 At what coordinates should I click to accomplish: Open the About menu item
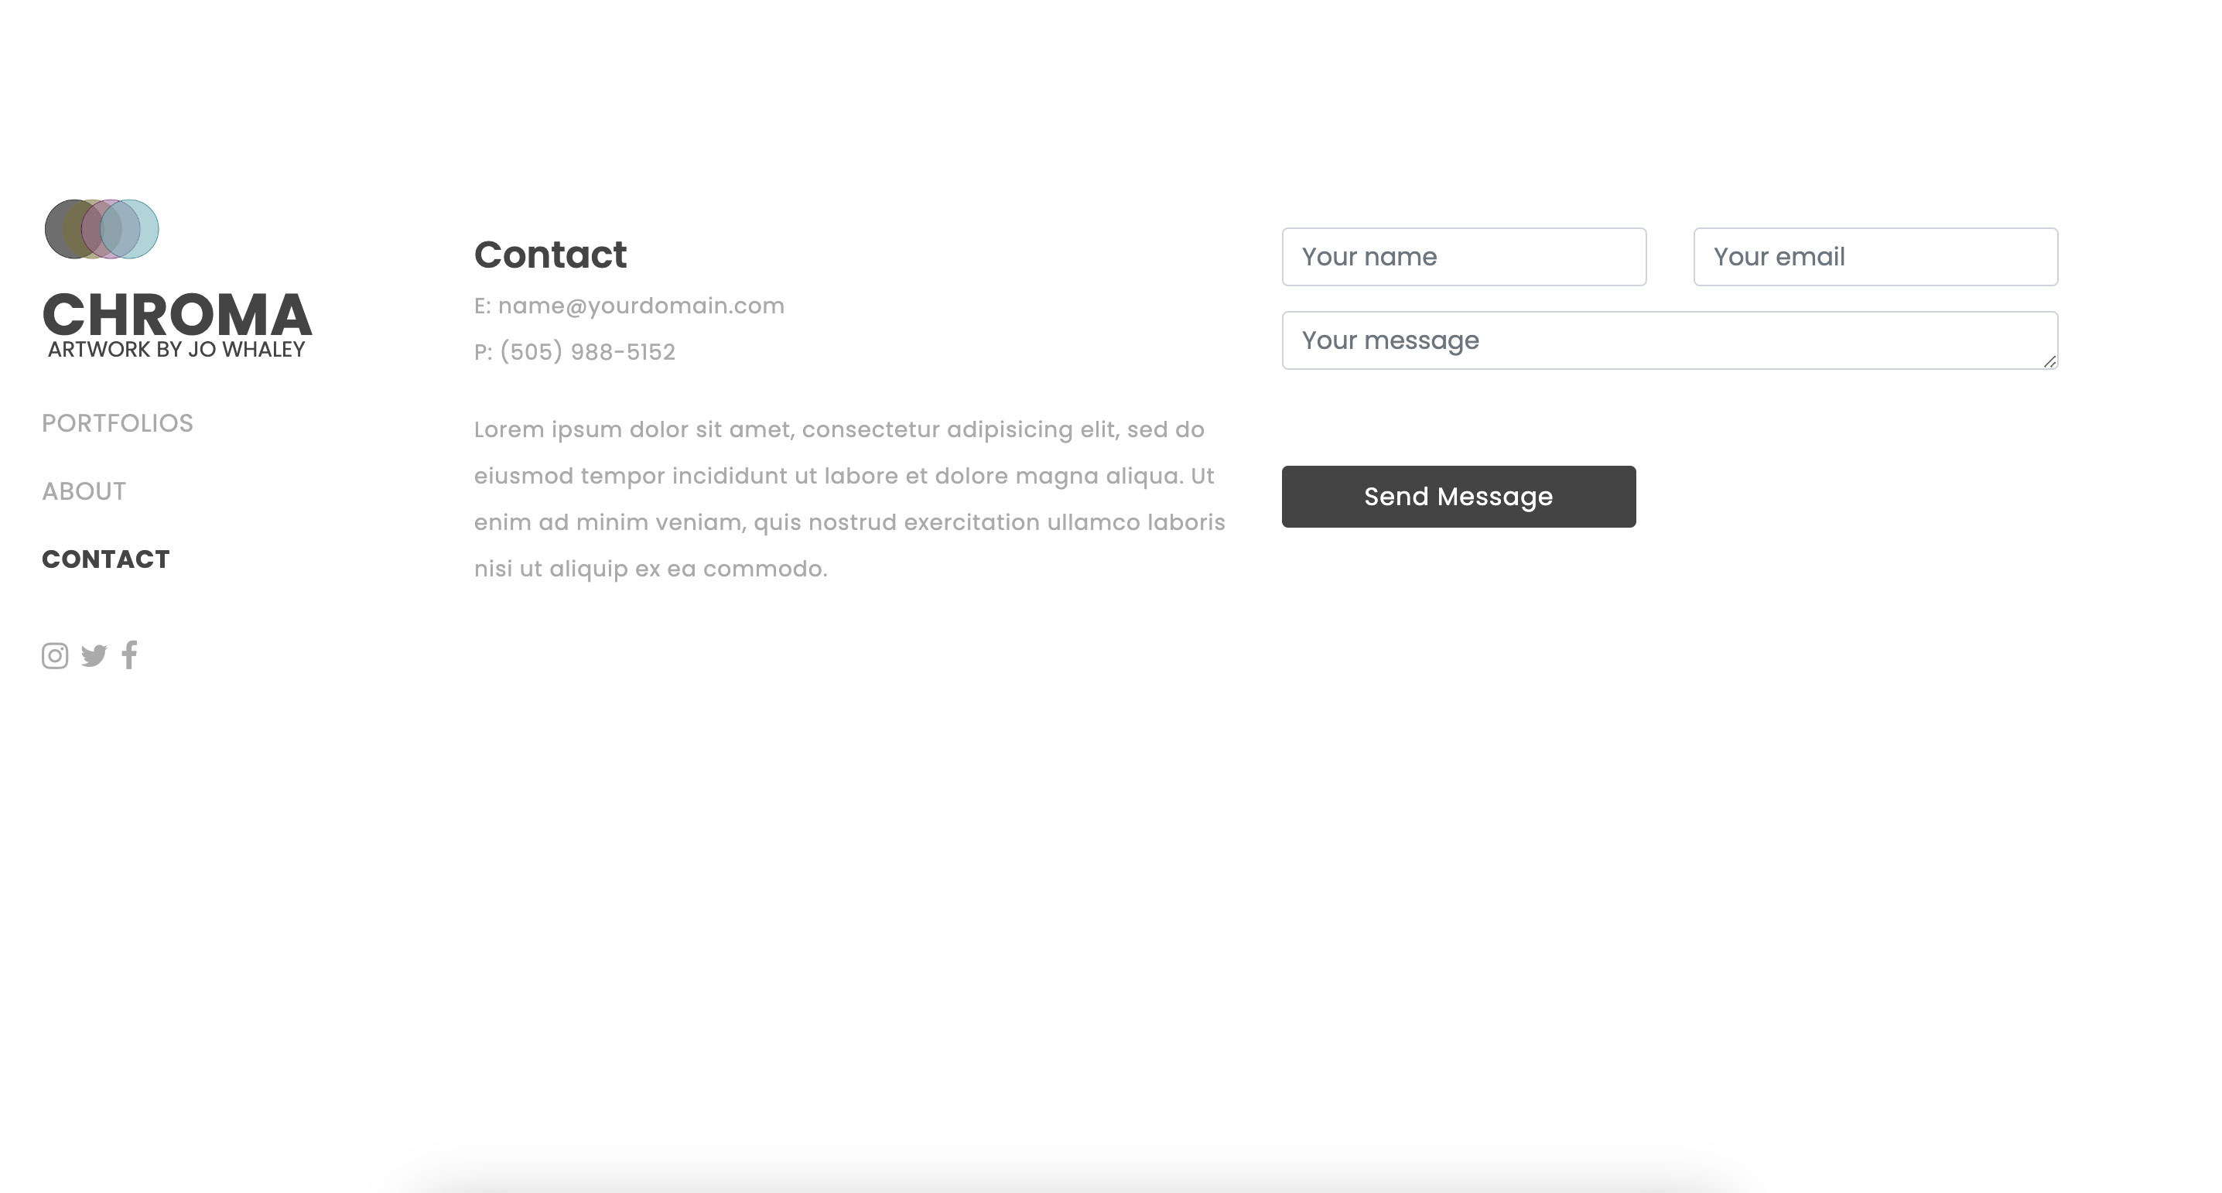point(84,491)
